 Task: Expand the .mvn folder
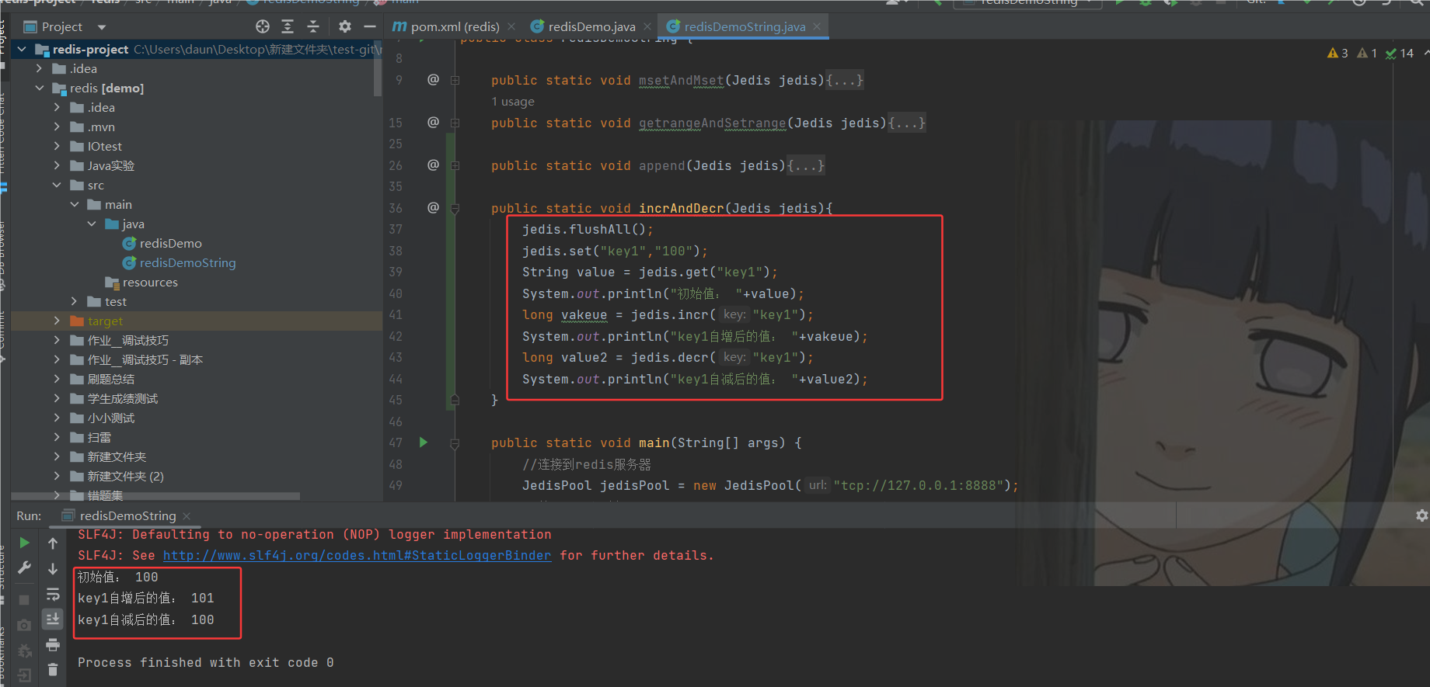57,127
